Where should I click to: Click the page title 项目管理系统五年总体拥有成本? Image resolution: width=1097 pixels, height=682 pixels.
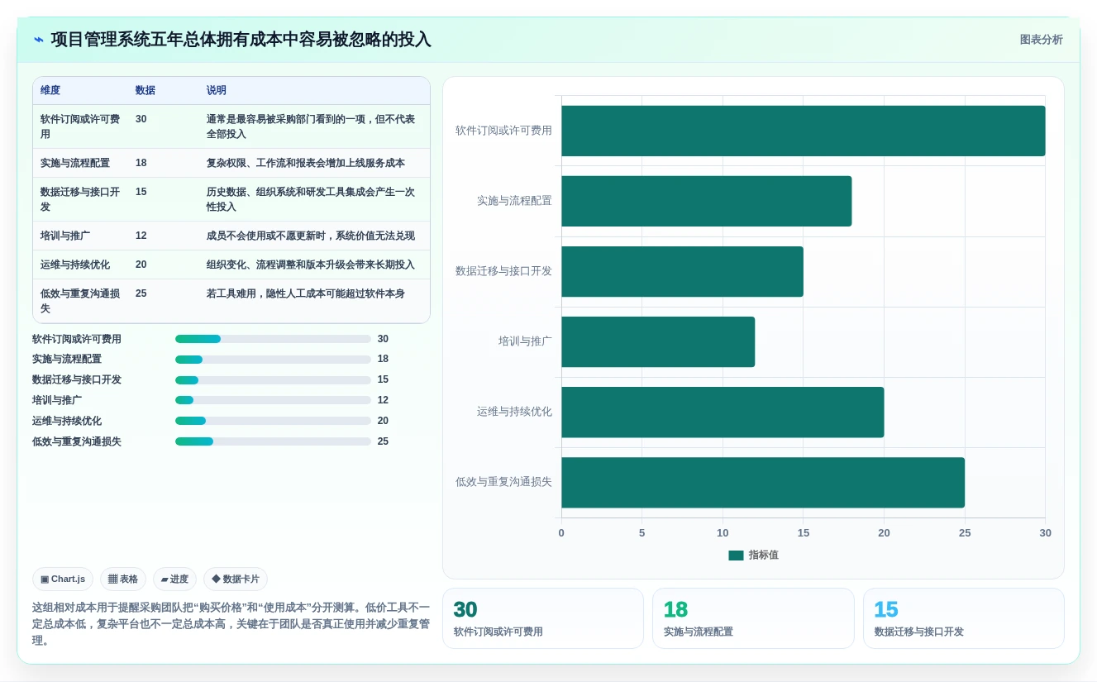point(241,40)
